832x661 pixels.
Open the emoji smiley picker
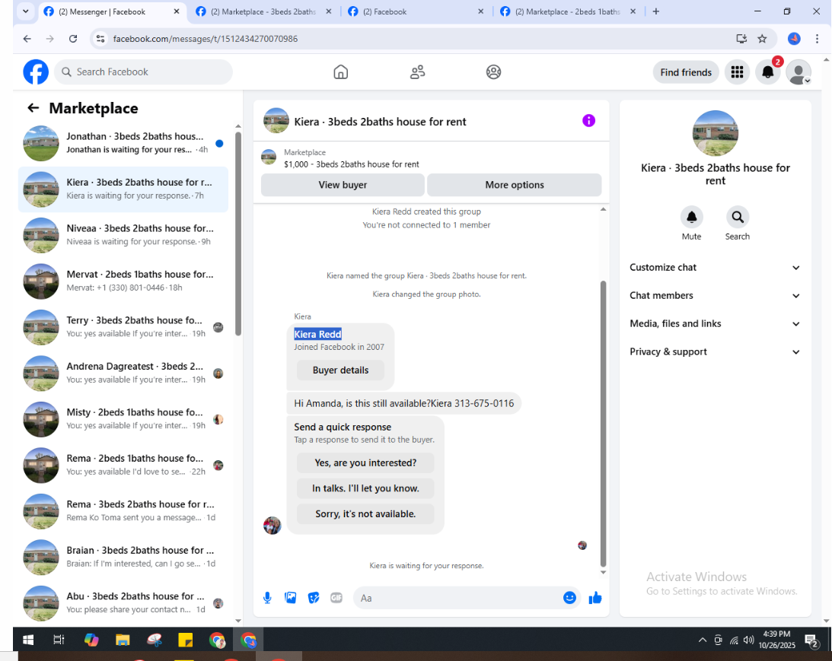click(569, 598)
